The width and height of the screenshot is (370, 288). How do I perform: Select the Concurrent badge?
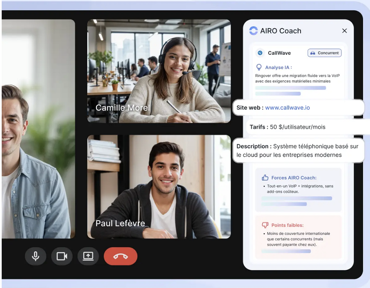pyautogui.click(x=324, y=53)
